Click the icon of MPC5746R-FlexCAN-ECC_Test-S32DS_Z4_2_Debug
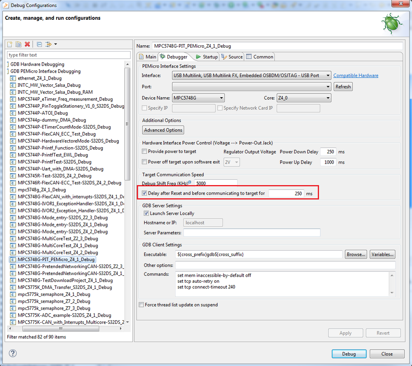The width and height of the screenshot is (412, 366). pos(13,183)
